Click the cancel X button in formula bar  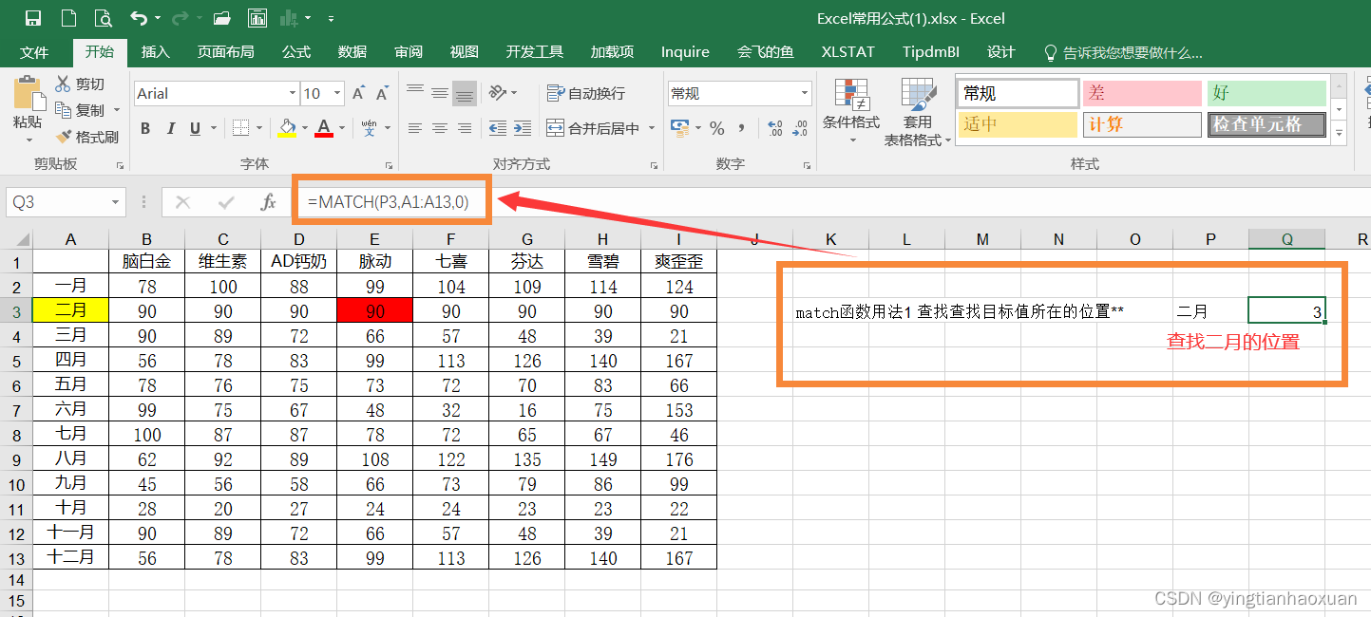[x=183, y=202]
